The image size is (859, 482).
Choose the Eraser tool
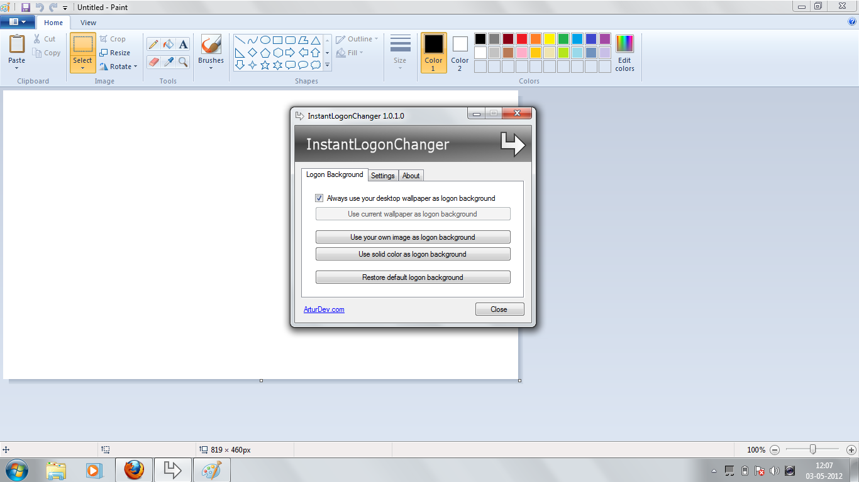[153, 62]
